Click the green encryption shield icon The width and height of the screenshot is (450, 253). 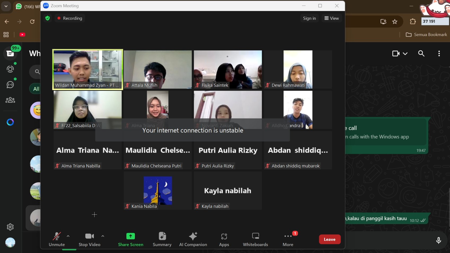(47, 18)
